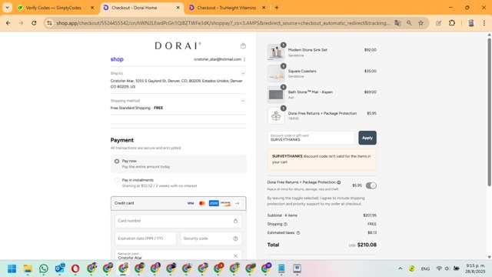Close the SimplyCodes tab
This screenshot has width=492, height=277.
(x=92, y=8)
